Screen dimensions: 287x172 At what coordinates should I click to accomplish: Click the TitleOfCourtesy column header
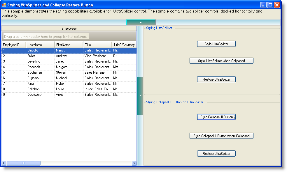point(124,45)
